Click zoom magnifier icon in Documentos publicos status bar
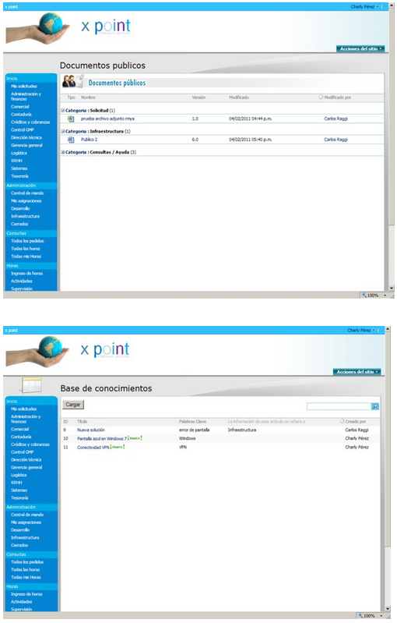Viewport: 397px width, 623px height. [364, 296]
